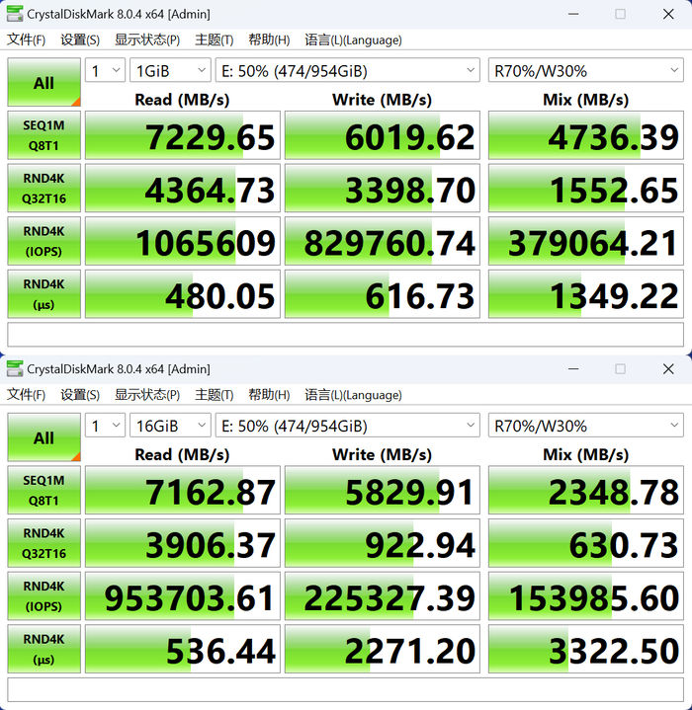Viewport: 692px width, 710px height.
Task: Click sequential write result 6019.62
Action: (x=382, y=135)
